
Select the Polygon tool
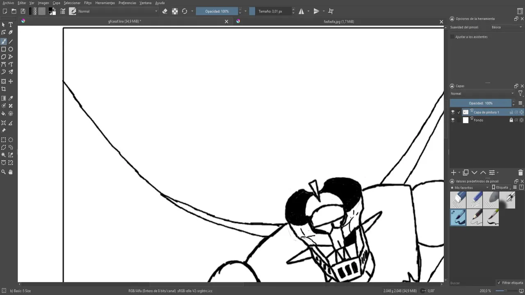(4, 57)
